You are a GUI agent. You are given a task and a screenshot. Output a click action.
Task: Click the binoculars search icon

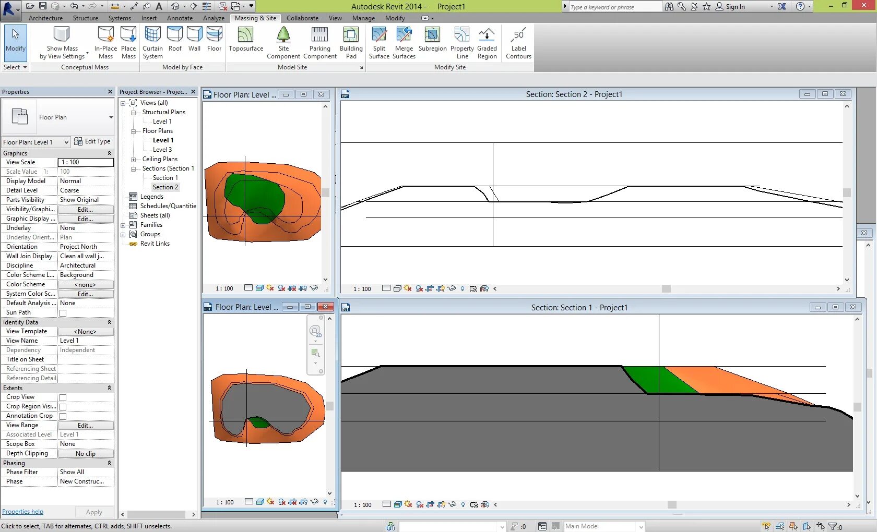pyautogui.click(x=669, y=6)
